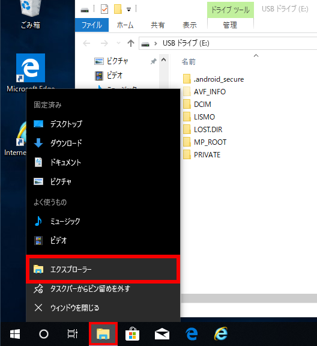Sort by the 名前 column header
This screenshot has width=317, height=346.
click(x=189, y=61)
